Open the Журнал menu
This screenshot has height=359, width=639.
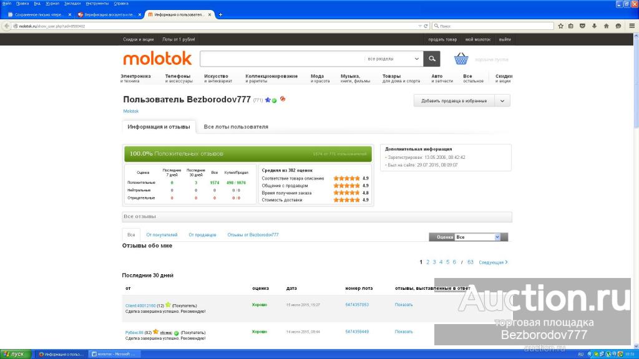coord(52,3)
